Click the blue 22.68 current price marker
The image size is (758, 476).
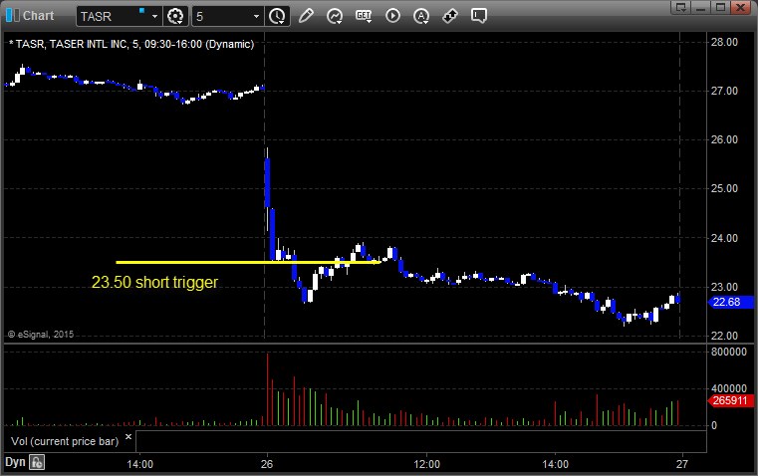pyautogui.click(x=731, y=302)
